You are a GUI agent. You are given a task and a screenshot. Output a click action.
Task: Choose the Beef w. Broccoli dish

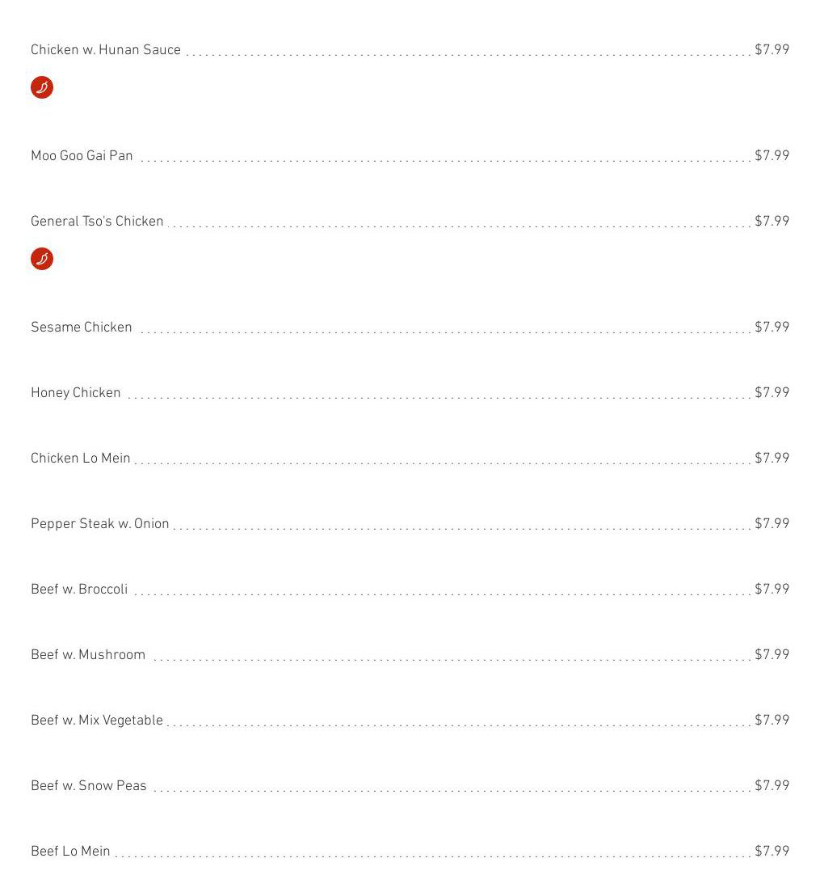click(x=79, y=590)
